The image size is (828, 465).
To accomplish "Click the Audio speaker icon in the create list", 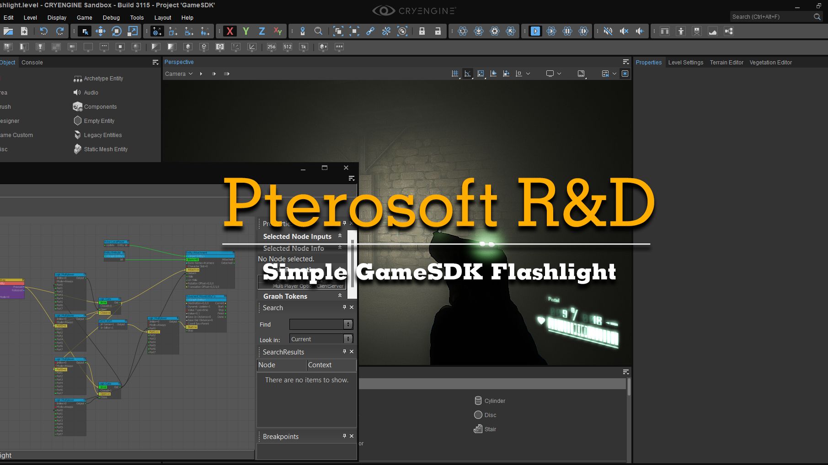I will (77, 92).
